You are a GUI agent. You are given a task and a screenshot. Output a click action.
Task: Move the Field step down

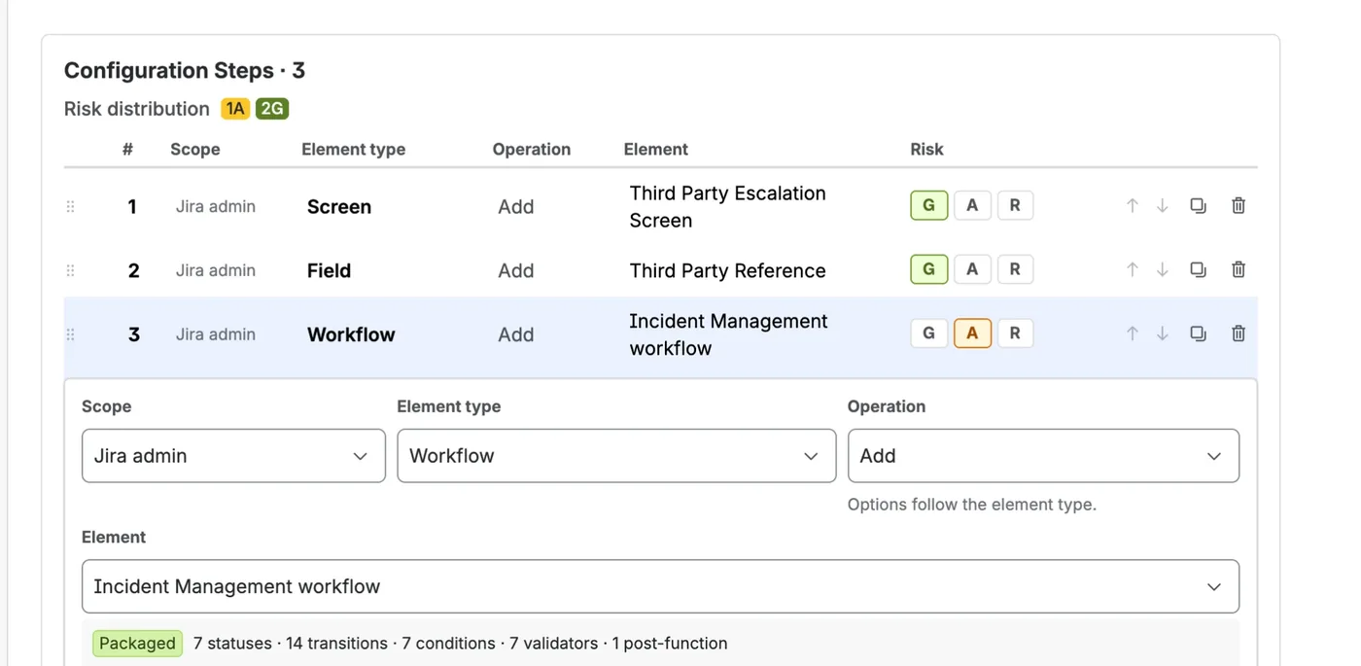pos(1163,270)
